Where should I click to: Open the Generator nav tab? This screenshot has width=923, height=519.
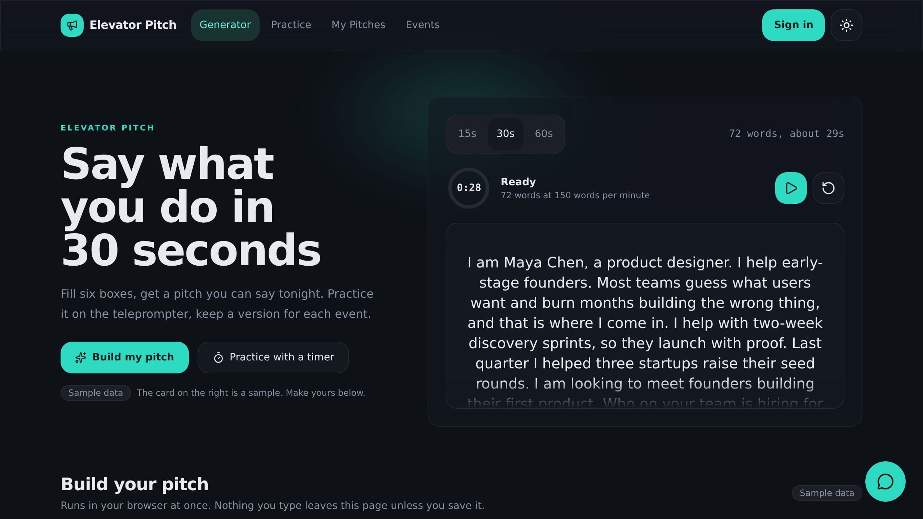tap(225, 25)
